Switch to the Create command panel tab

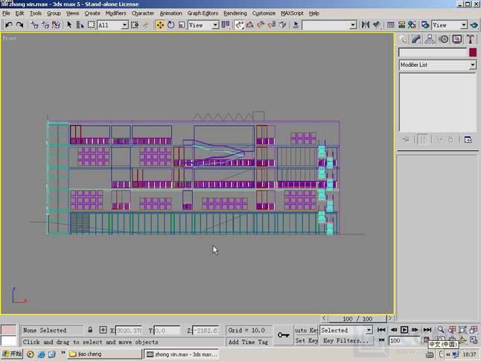pyautogui.click(x=404, y=39)
